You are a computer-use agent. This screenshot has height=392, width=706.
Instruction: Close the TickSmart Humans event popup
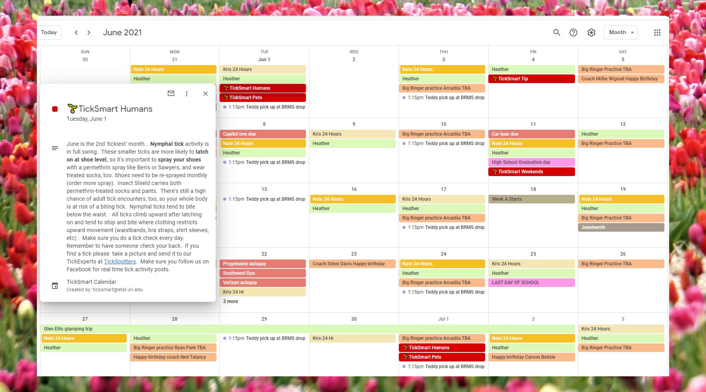click(x=205, y=94)
